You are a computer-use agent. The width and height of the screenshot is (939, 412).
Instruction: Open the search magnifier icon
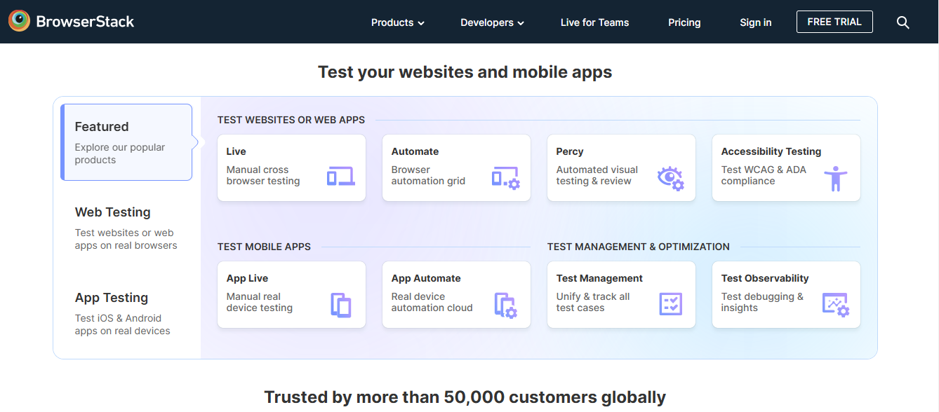click(903, 22)
